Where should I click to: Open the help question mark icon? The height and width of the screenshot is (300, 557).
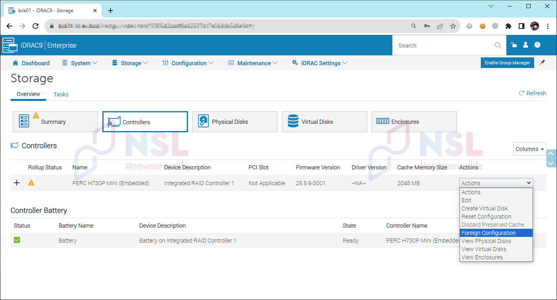pyautogui.click(x=537, y=45)
